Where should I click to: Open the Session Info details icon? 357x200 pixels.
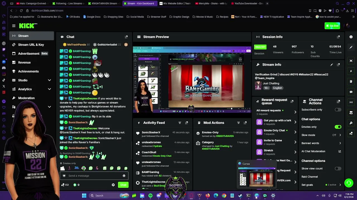[x=351, y=37]
